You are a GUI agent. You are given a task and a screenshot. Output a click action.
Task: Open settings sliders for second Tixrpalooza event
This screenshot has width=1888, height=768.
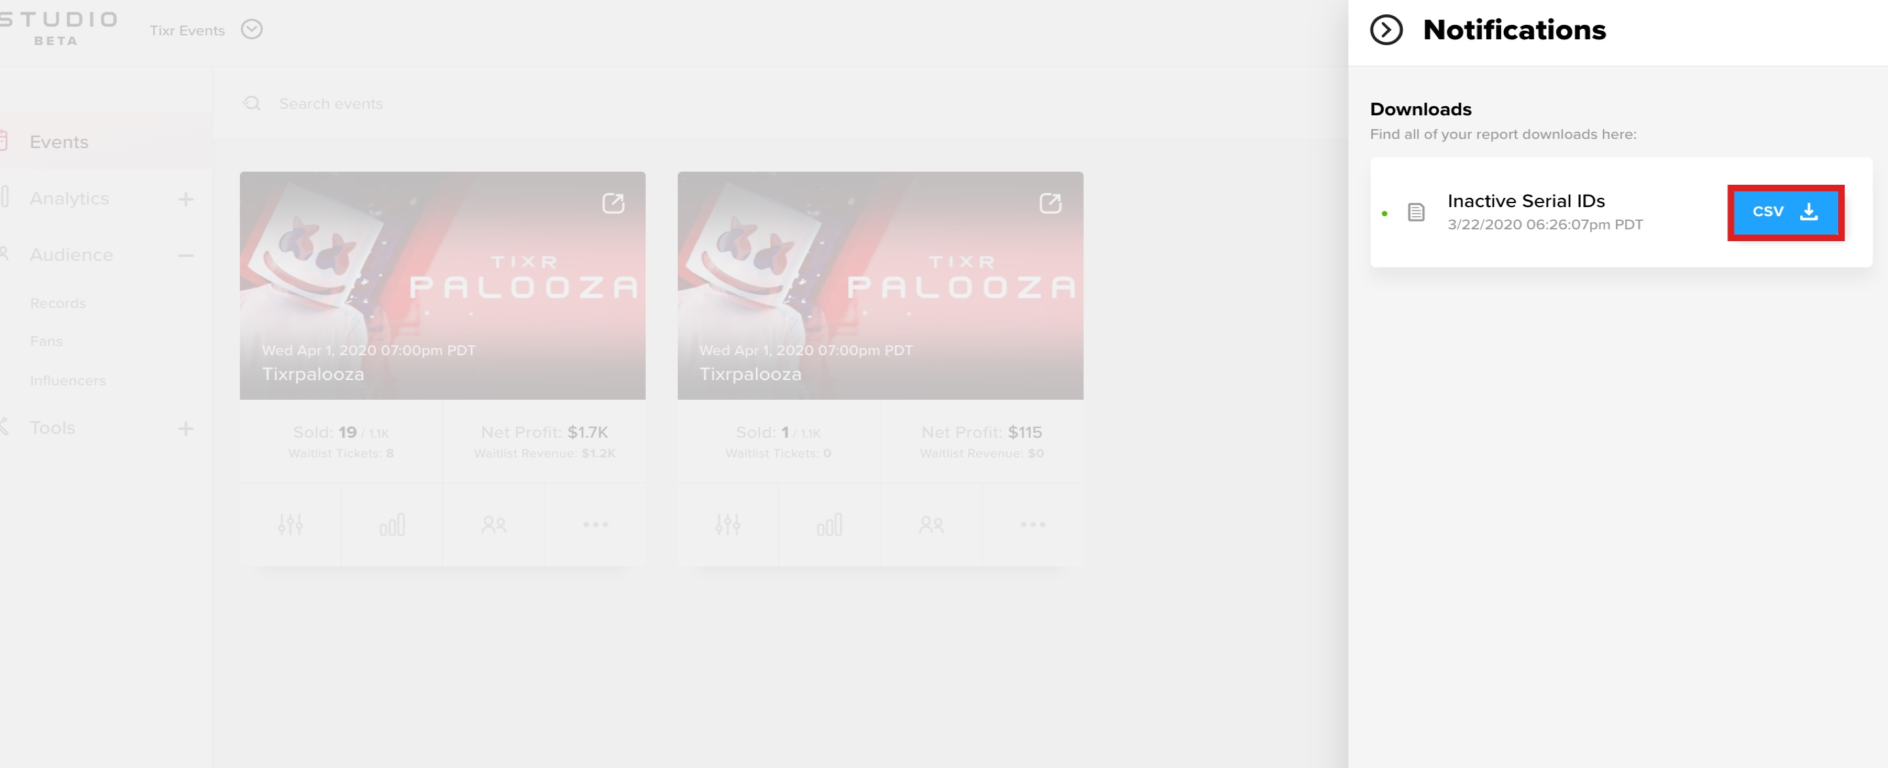(728, 525)
